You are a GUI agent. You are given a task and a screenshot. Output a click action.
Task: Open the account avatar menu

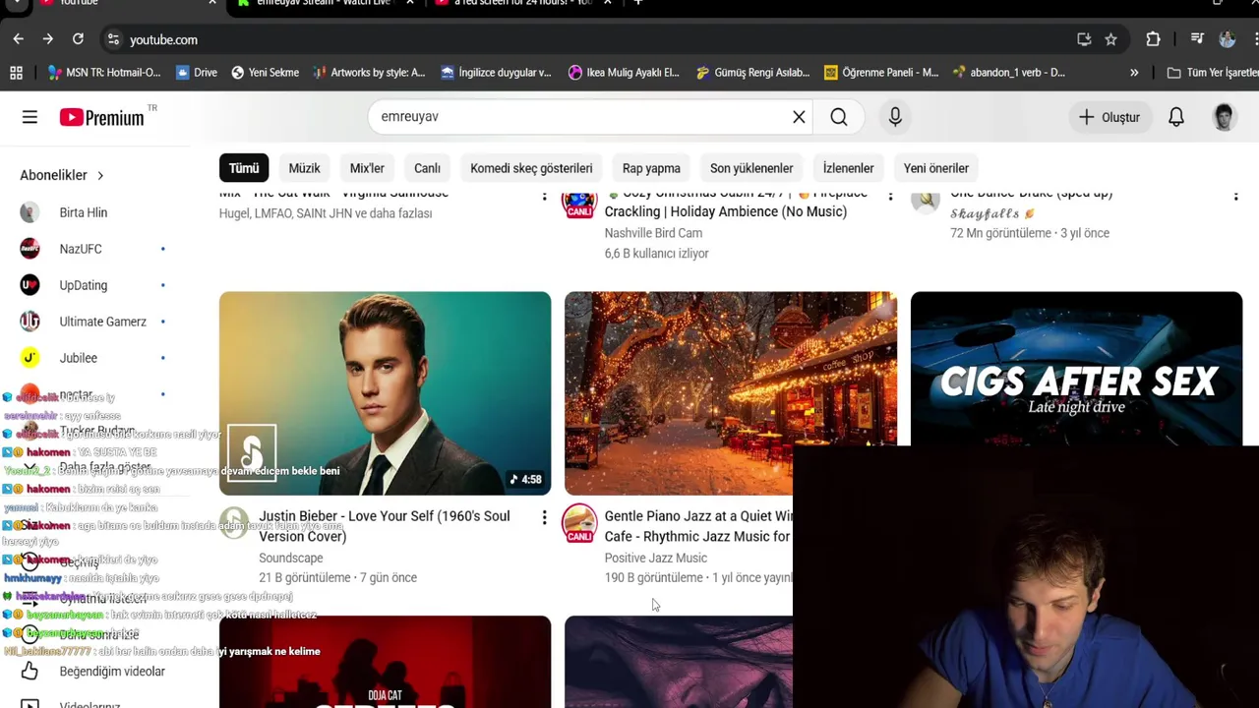coord(1224,117)
